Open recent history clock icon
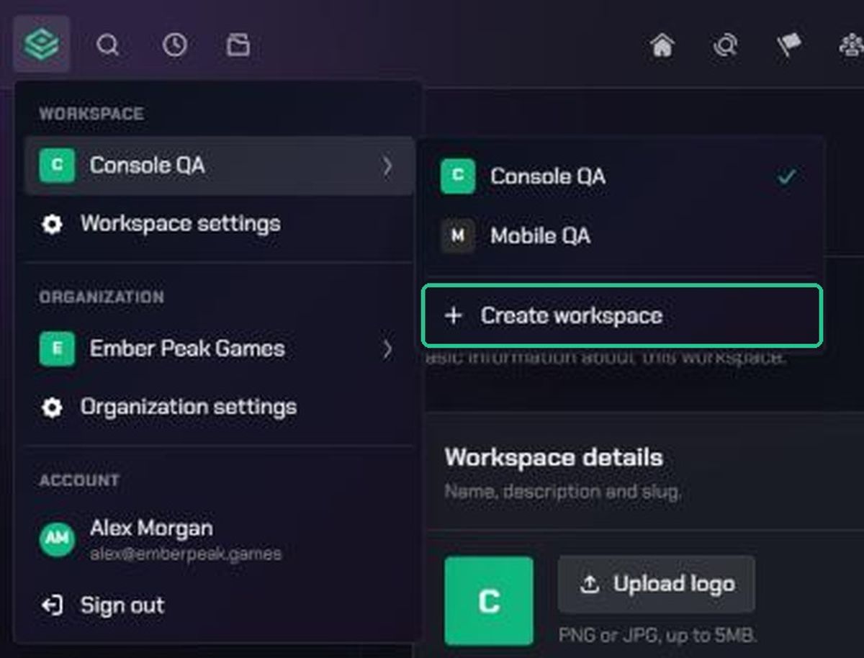 tap(174, 45)
